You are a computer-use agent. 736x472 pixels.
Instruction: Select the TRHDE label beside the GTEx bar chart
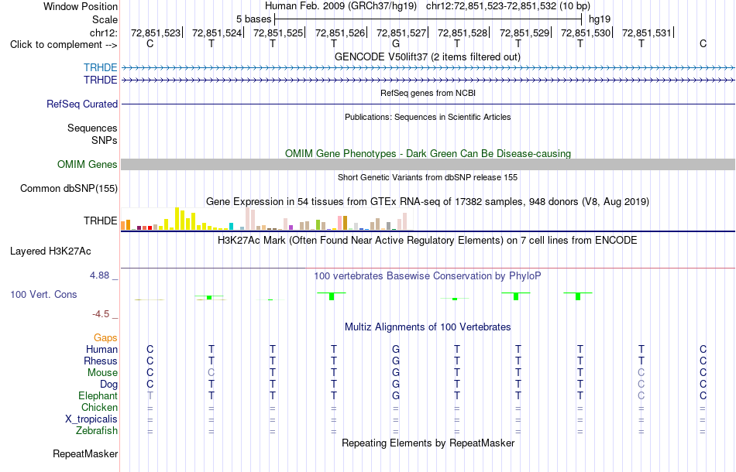pyautogui.click(x=101, y=221)
